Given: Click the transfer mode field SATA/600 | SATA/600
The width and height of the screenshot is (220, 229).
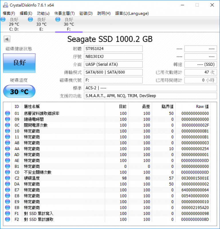Looking at the screenshot, I should (113, 72).
